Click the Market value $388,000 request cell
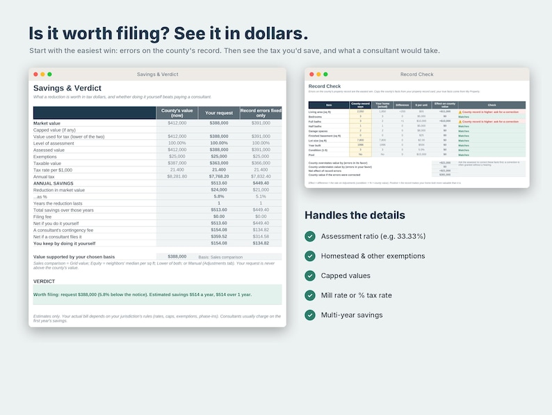The image size is (552, 415). click(x=218, y=123)
